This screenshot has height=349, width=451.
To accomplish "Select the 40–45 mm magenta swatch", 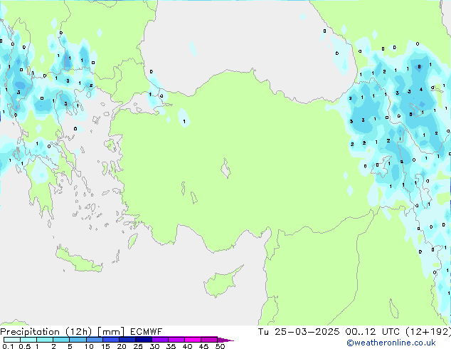I will [193, 340].
